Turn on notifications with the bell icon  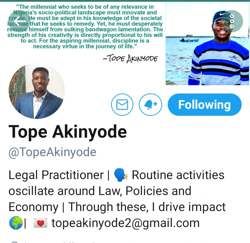150,105
